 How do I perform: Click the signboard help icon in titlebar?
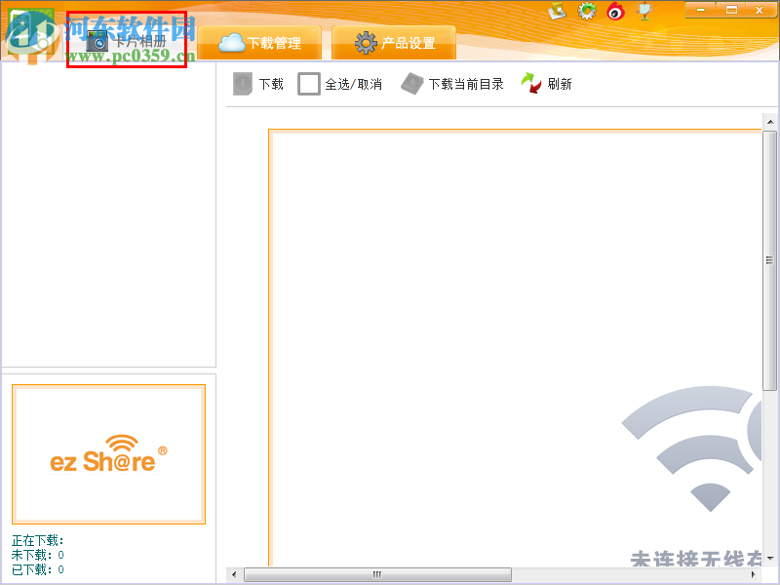click(643, 10)
